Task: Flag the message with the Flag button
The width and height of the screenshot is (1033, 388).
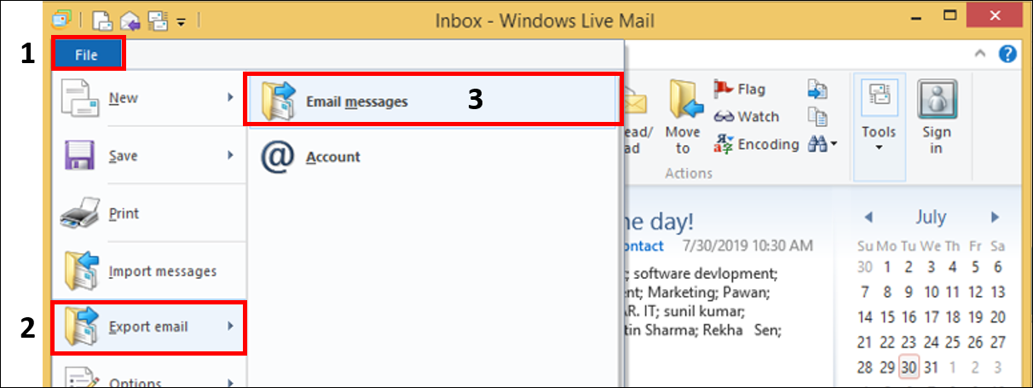Action: click(x=740, y=89)
